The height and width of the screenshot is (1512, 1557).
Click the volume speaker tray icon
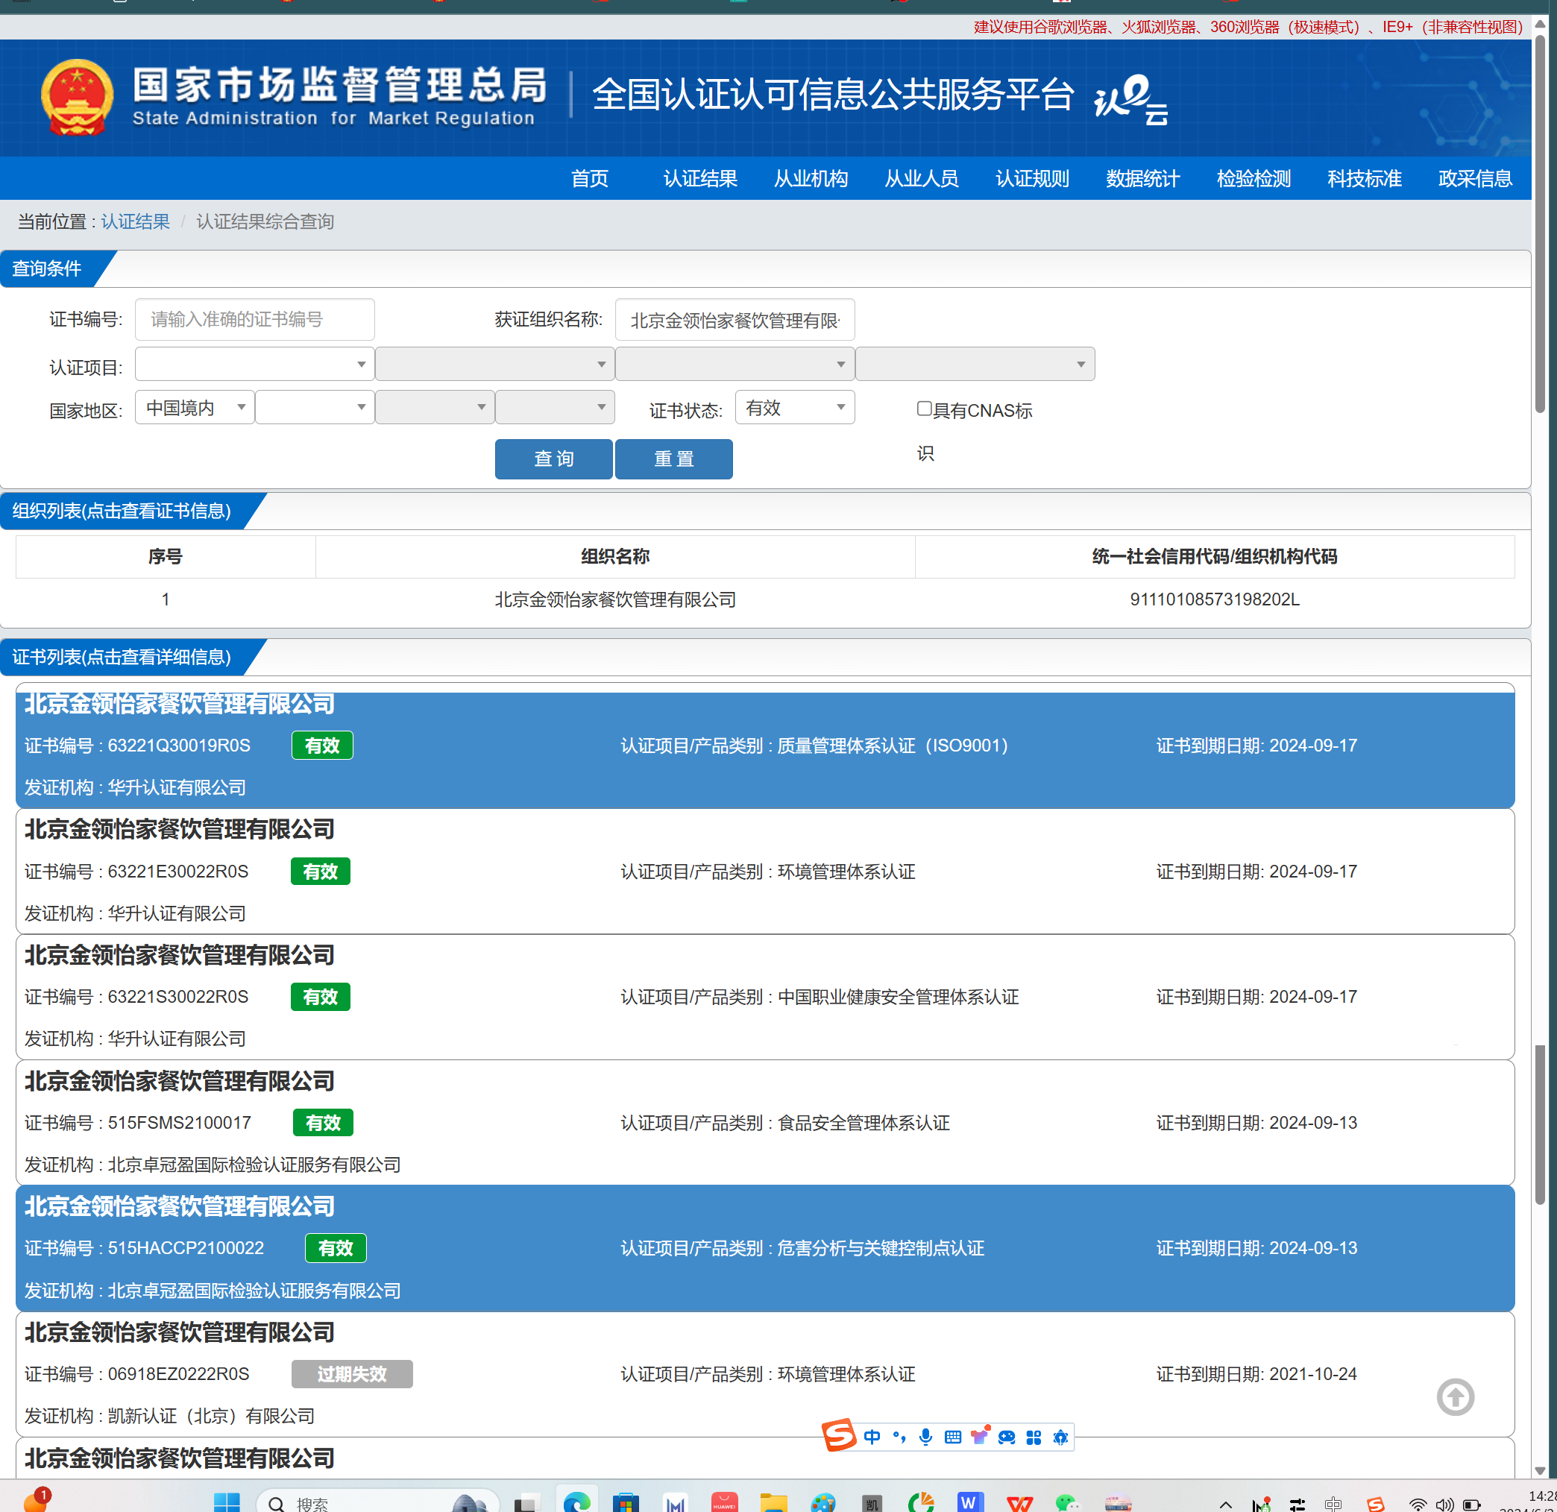coord(1444,1503)
